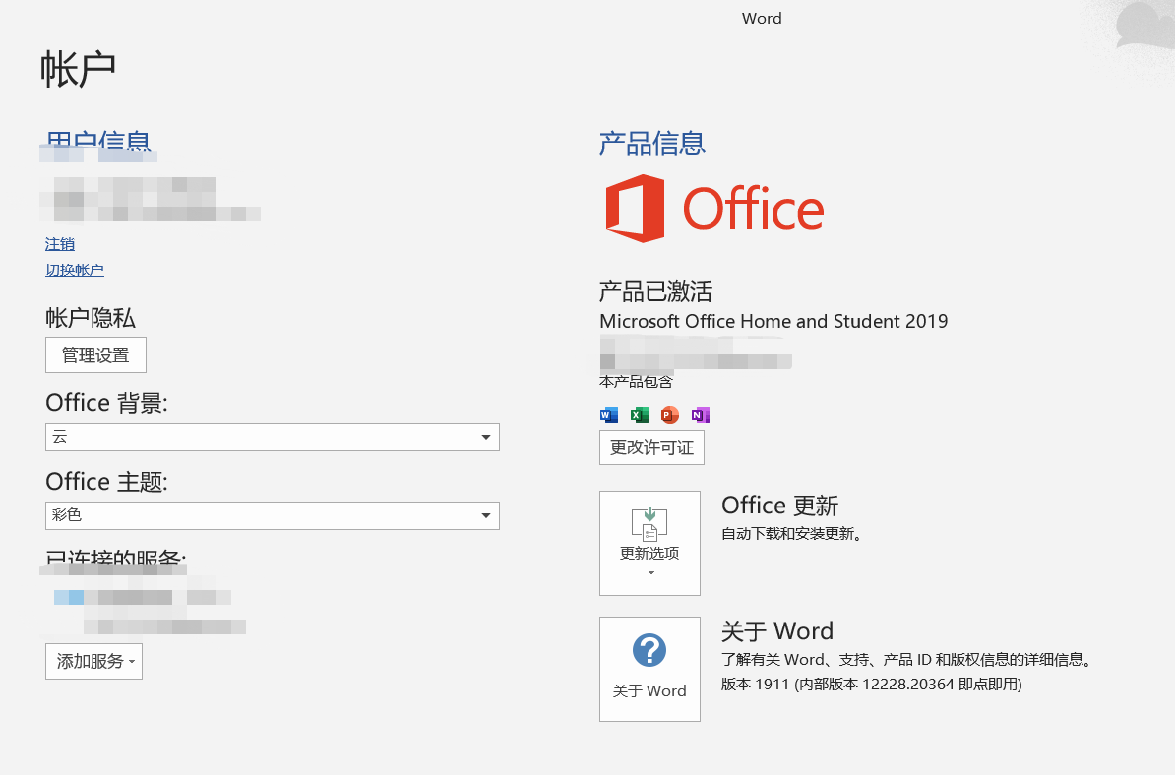Click the 本产品包含 label
This screenshot has width=1175, height=775.
click(x=636, y=382)
